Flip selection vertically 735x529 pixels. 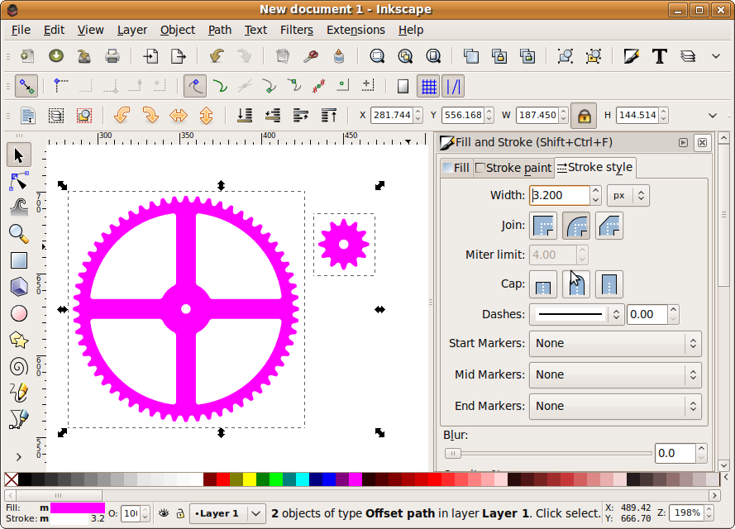(207, 115)
